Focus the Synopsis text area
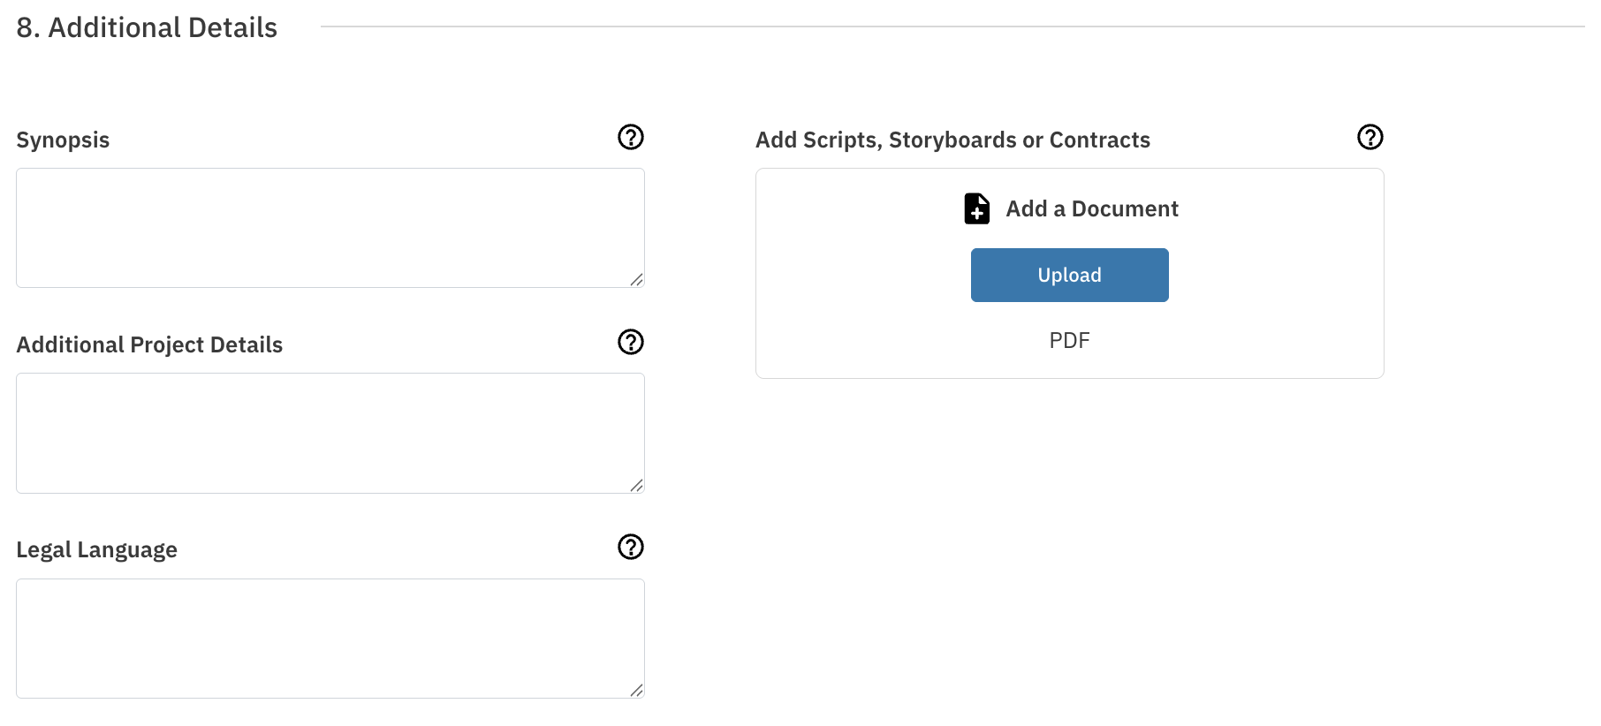Viewport: 1601px width, 726px height. (x=330, y=228)
